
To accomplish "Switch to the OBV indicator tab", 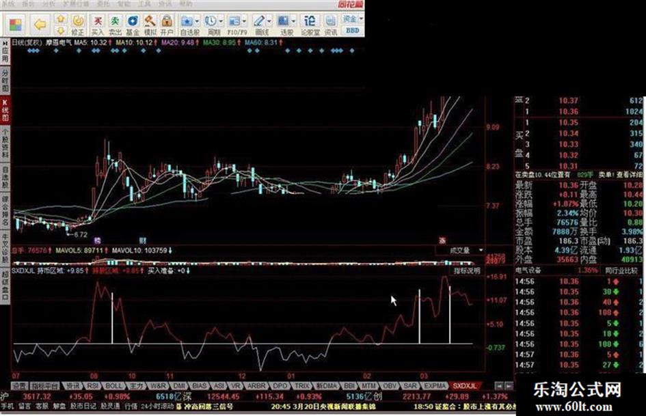I will point(390,386).
